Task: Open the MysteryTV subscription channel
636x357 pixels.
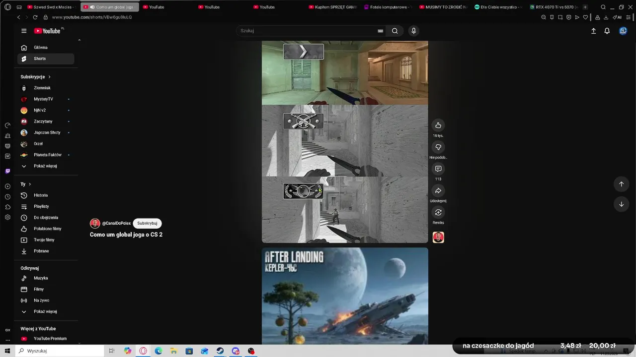Action: tap(46, 99)
